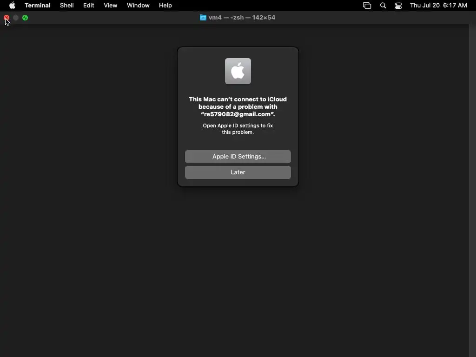476x357 pixels.
Task: Dismiss the dialog with Later
Action: pos(238,172)
